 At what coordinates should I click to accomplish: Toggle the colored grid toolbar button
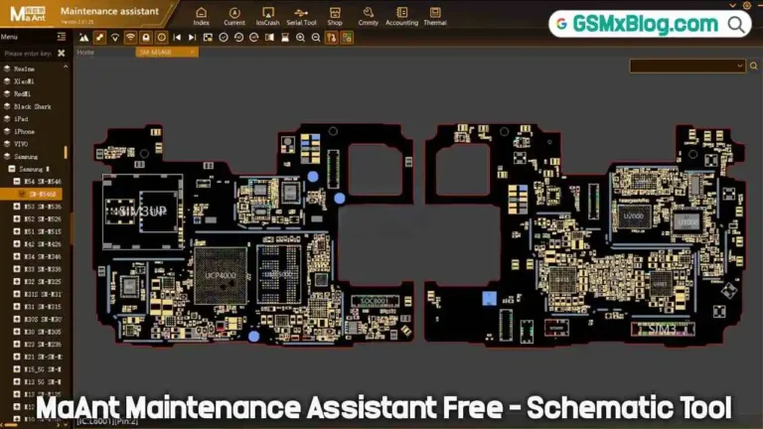[x=347, y=38]
